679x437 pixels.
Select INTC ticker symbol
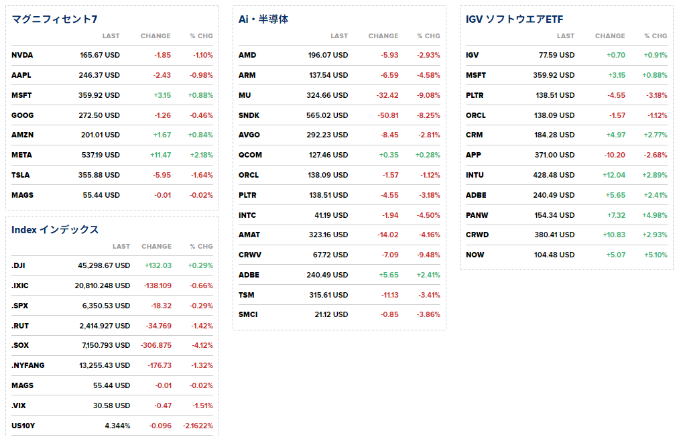(247, 215)
